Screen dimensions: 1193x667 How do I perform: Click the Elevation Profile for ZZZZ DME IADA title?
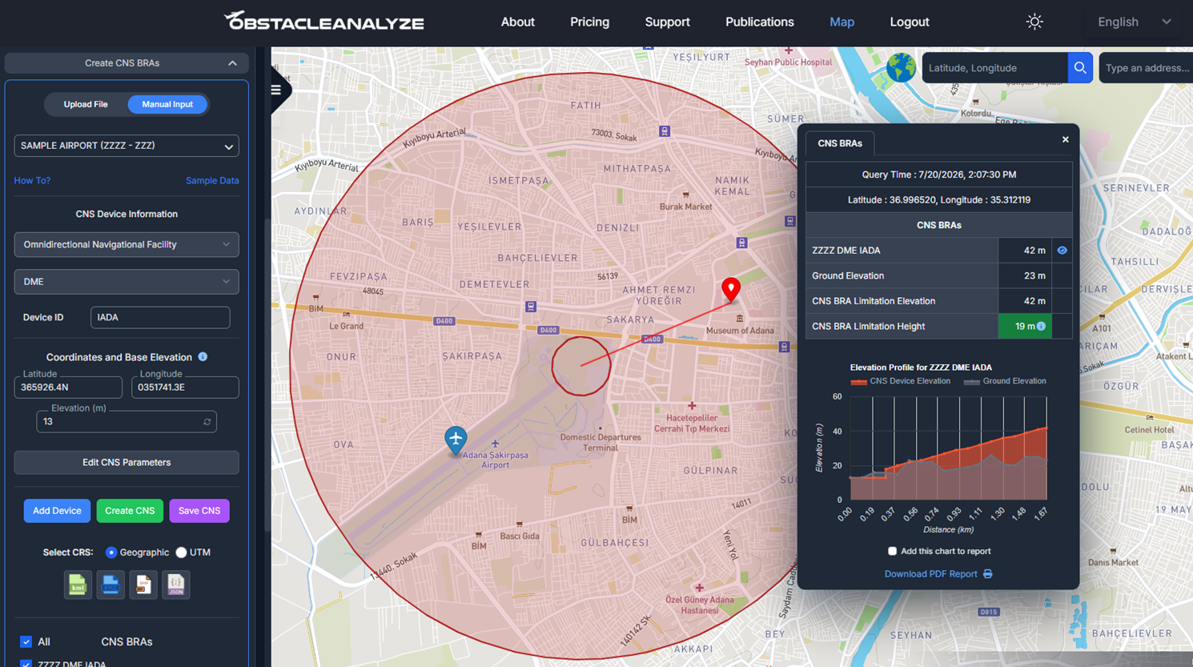pyautogui.click(x=921, y=368)
